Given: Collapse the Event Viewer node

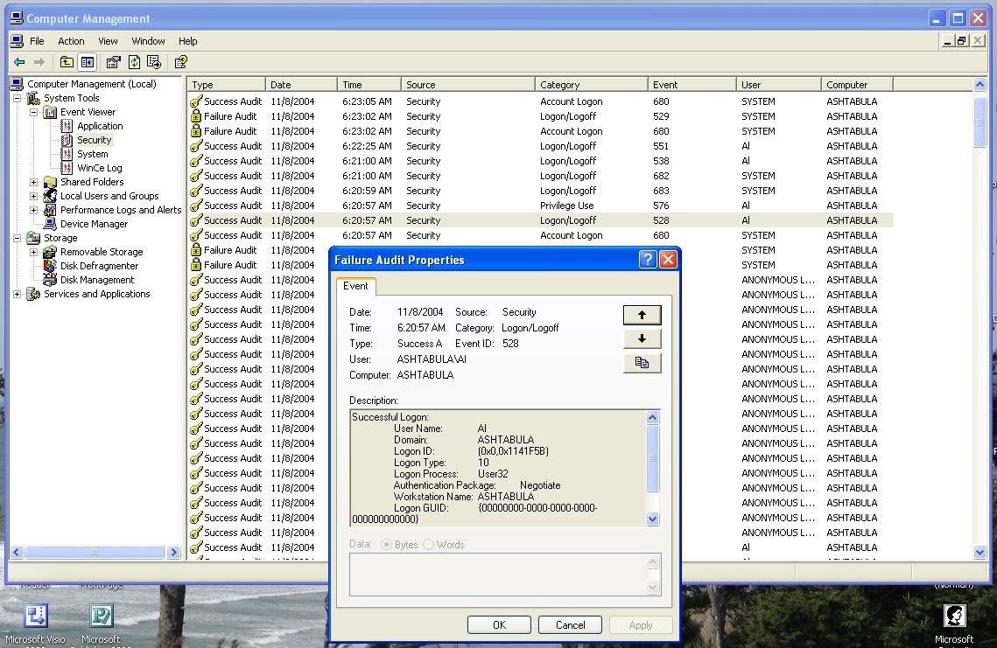Looking at the screenshot, I should pos(33,113).
